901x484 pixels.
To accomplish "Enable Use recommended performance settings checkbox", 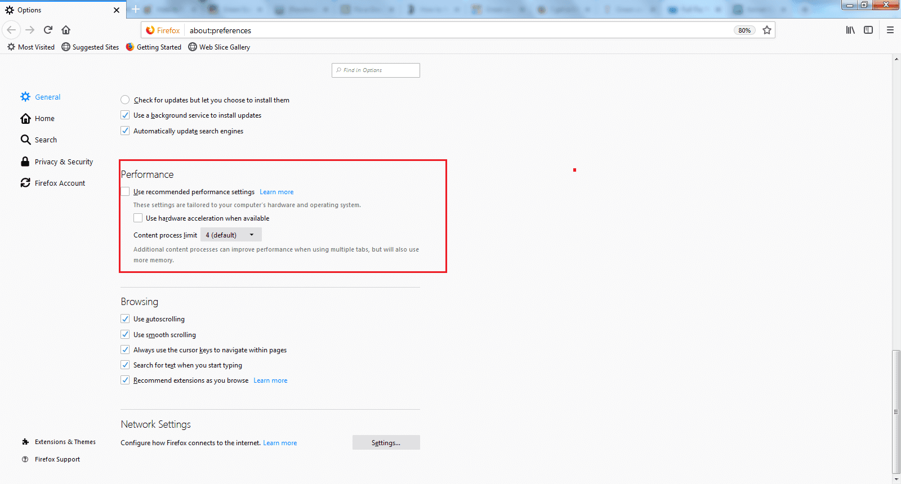I will pyautogui.click(x=126, y=192).
